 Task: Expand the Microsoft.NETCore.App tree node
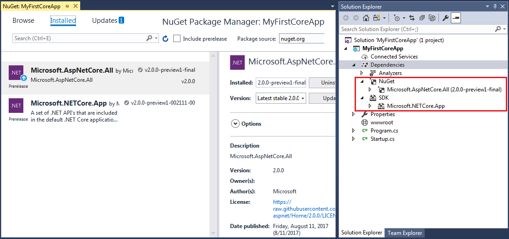point(370,106)
